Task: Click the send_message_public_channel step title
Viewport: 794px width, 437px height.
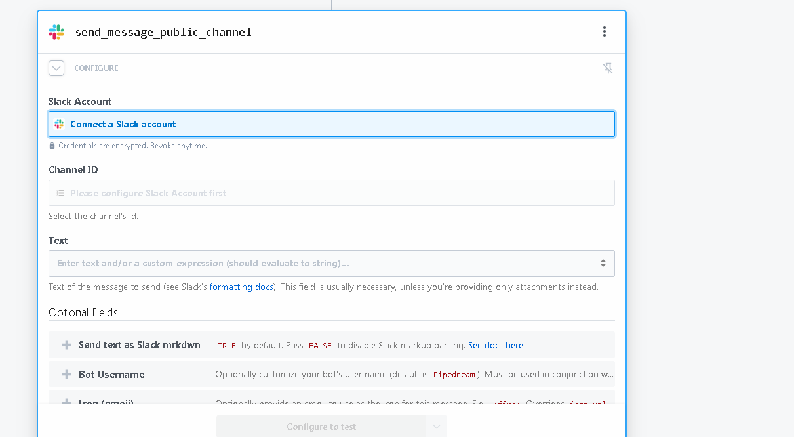Action: tap(163, 32)
